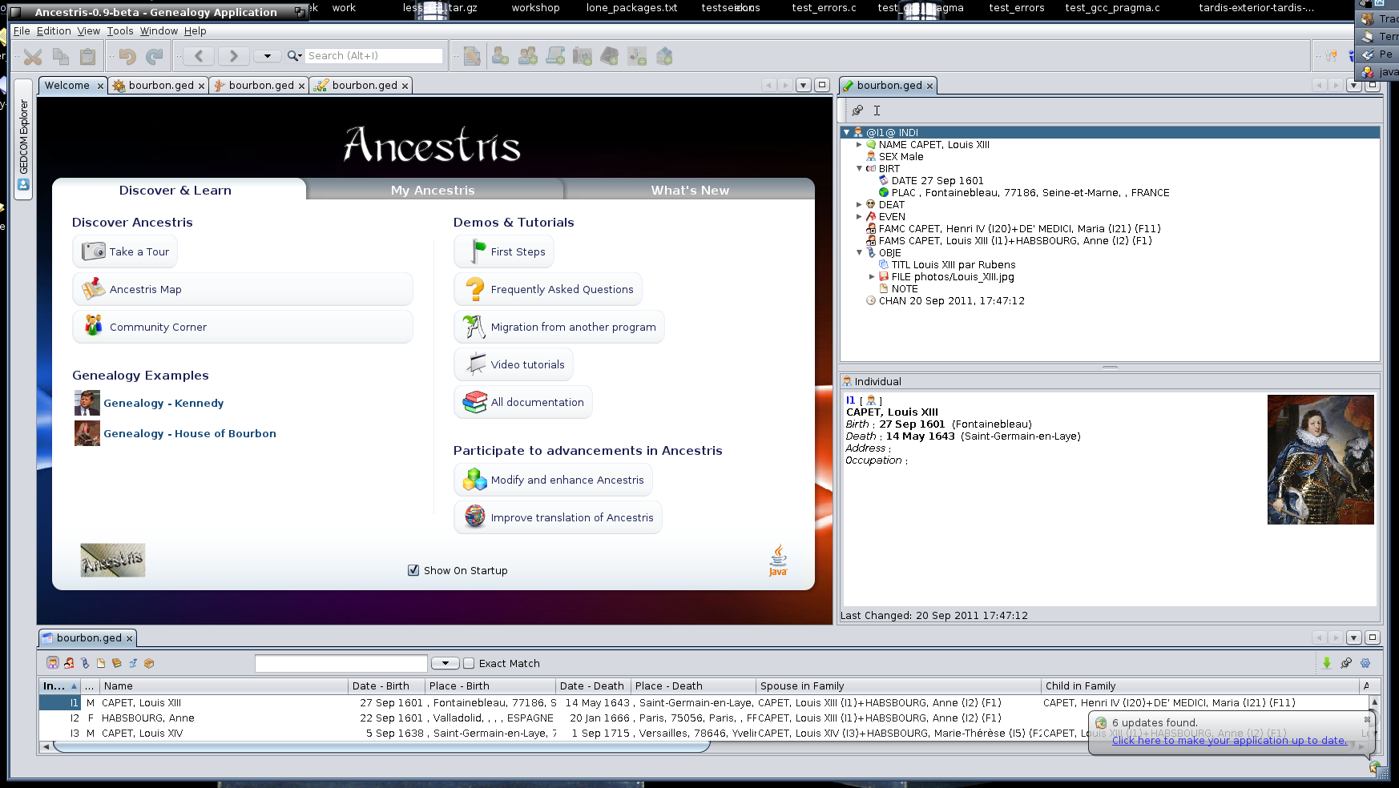Click the Cut scissors icon in toolbar
Viewport: 1399px width, 788px height.
tap(33, 56)
